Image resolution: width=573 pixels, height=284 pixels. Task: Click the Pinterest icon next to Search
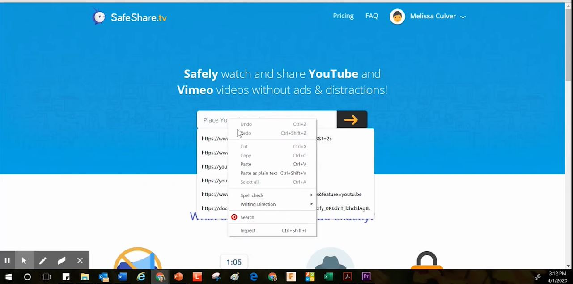[x=234, y=217]
